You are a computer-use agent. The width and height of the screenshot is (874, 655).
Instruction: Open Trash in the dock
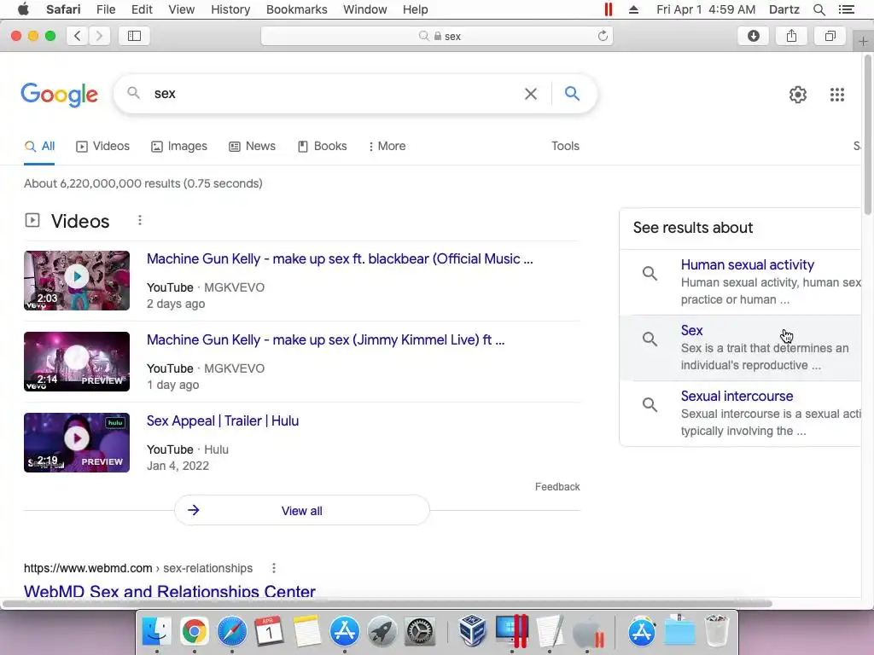click(717, 631)
